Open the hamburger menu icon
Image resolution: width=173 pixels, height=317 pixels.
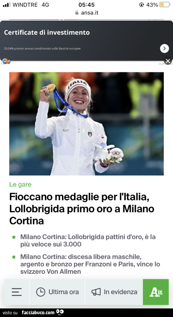pos(17,292)
